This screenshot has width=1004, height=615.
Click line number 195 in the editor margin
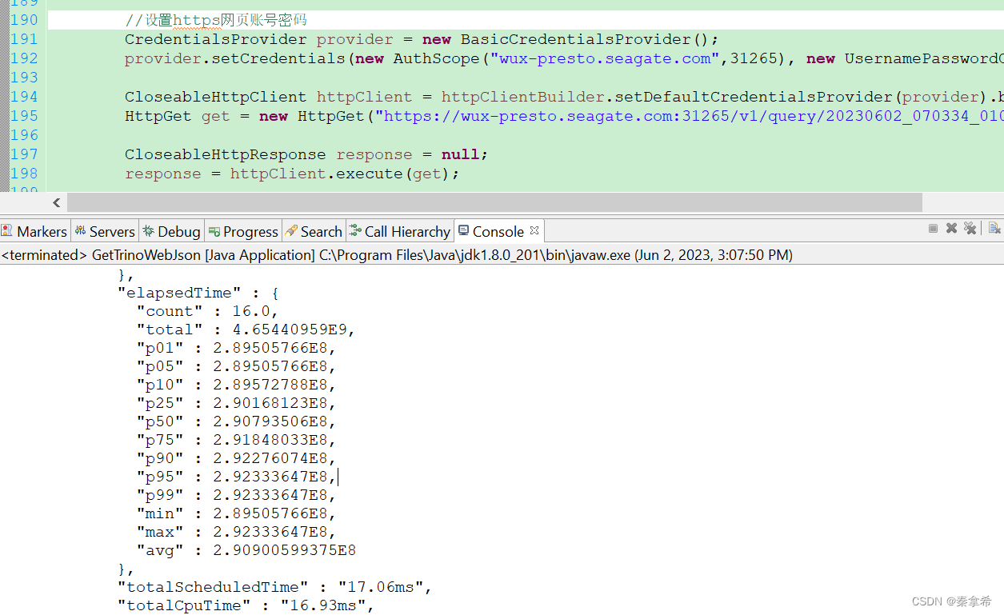(25, 115)
